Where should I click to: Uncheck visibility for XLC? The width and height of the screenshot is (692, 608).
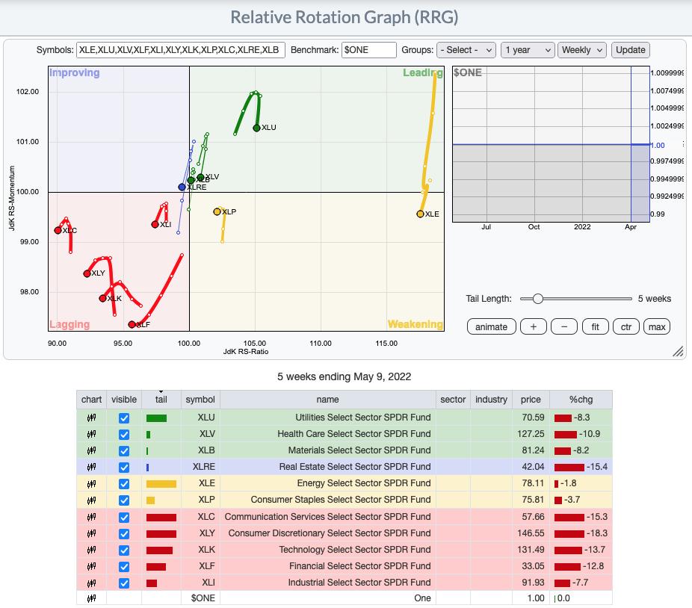point(124,518)
